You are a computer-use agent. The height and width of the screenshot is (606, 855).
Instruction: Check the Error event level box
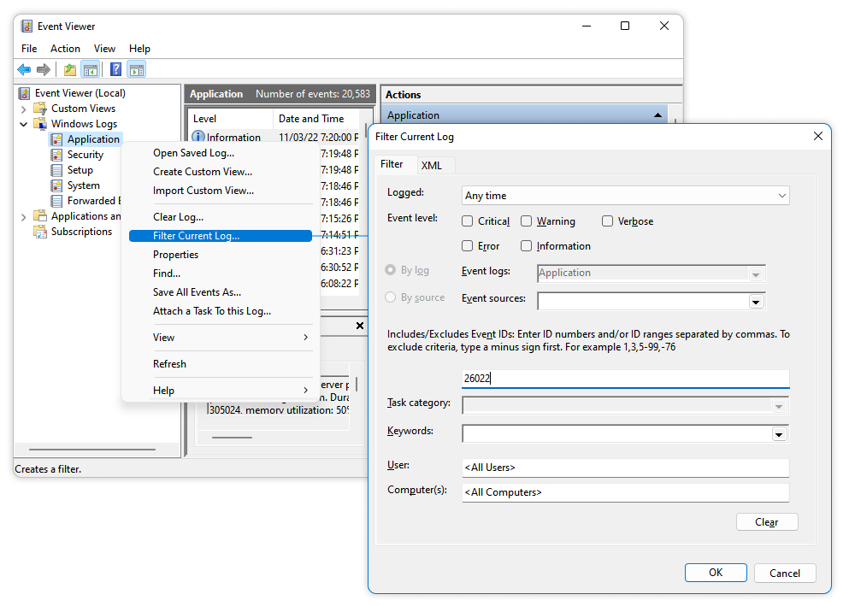(468, 246)
